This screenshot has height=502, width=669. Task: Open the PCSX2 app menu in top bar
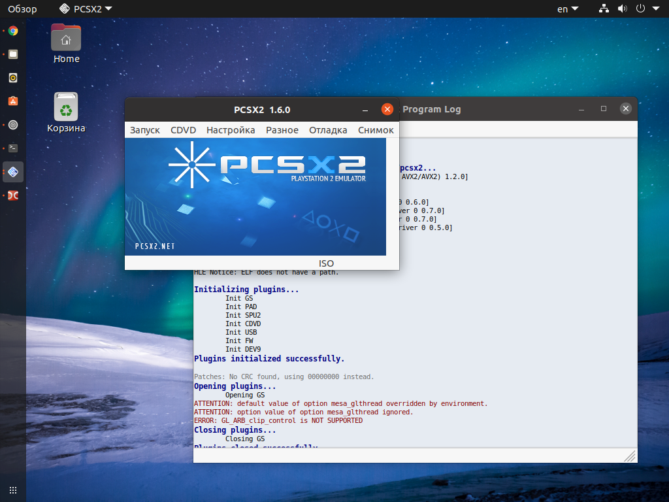86,8
